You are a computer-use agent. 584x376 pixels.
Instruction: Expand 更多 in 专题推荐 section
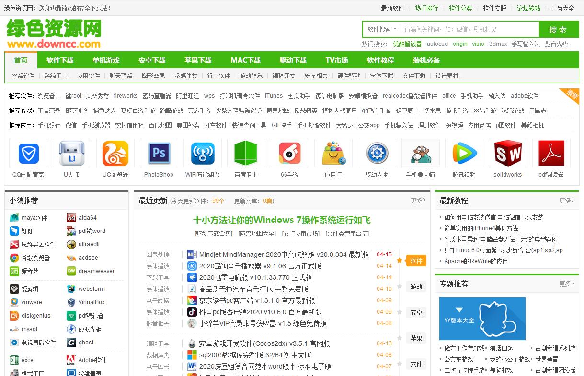pos(567,284)
